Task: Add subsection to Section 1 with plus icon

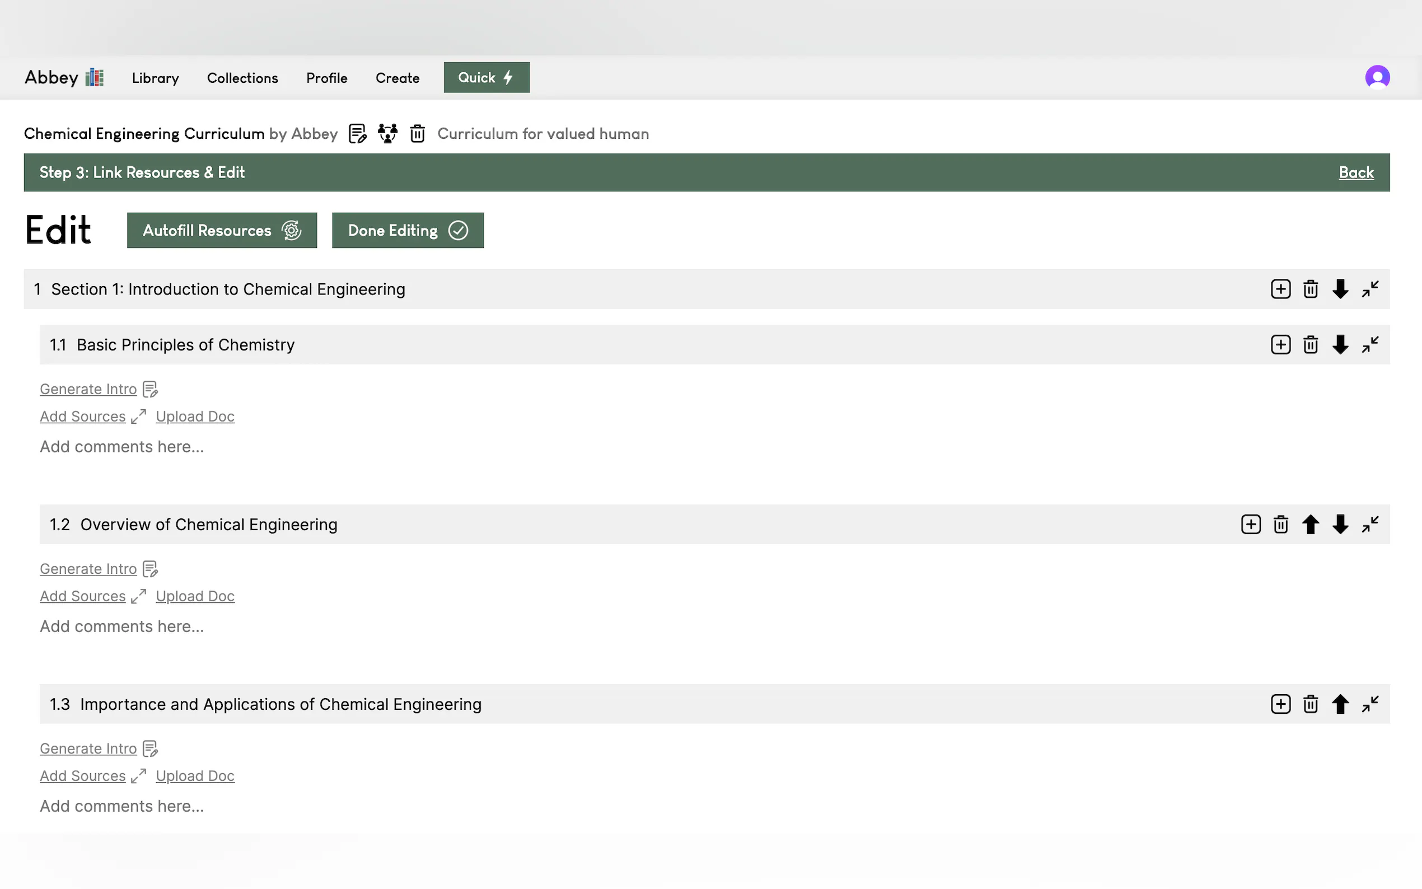Action: coord(1280,289)
